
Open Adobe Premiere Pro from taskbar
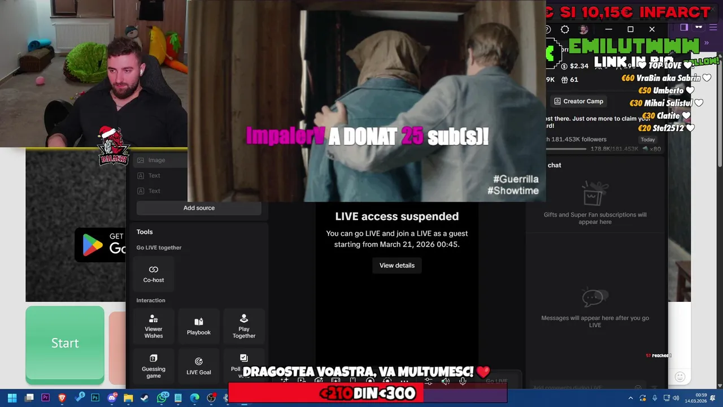pyautogui.click(x=46, y=398)
